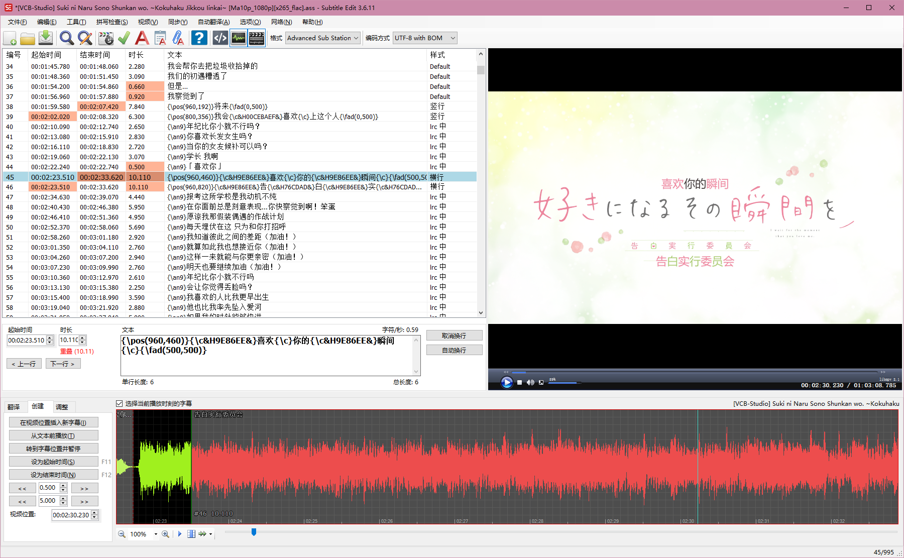Click the green double-arrow waveform icon

coord(202,534)
